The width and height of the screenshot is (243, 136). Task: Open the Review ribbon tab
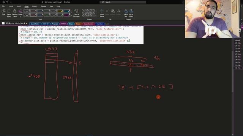click(44, 6)
